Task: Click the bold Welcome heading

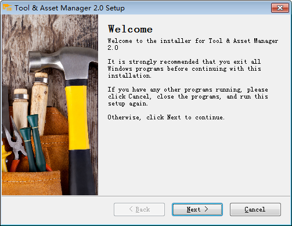Action: click(130, 29)
